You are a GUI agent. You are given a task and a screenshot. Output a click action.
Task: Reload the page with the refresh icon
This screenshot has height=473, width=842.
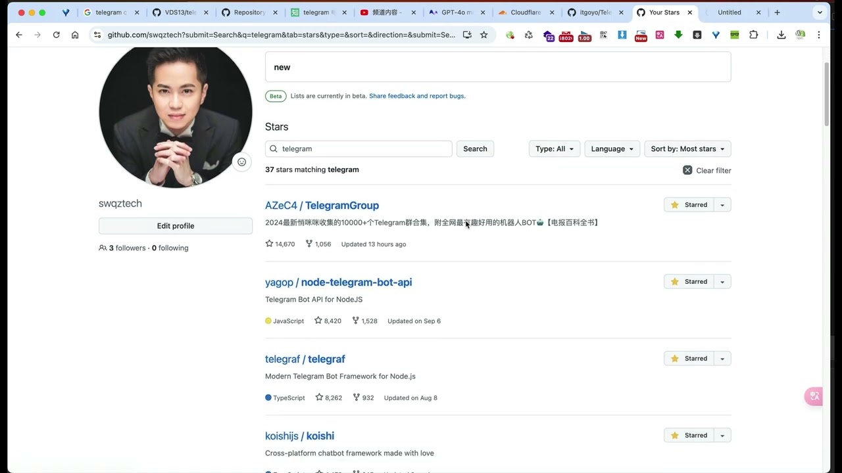coord(56,35)
